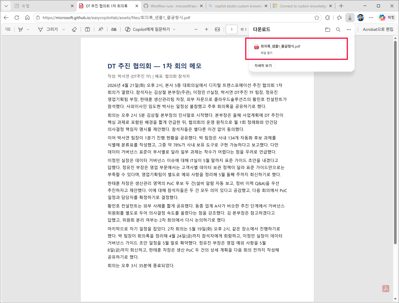399x303 pixels.
Task: Search downloads with magnifier icon
Action: (338, 29)
